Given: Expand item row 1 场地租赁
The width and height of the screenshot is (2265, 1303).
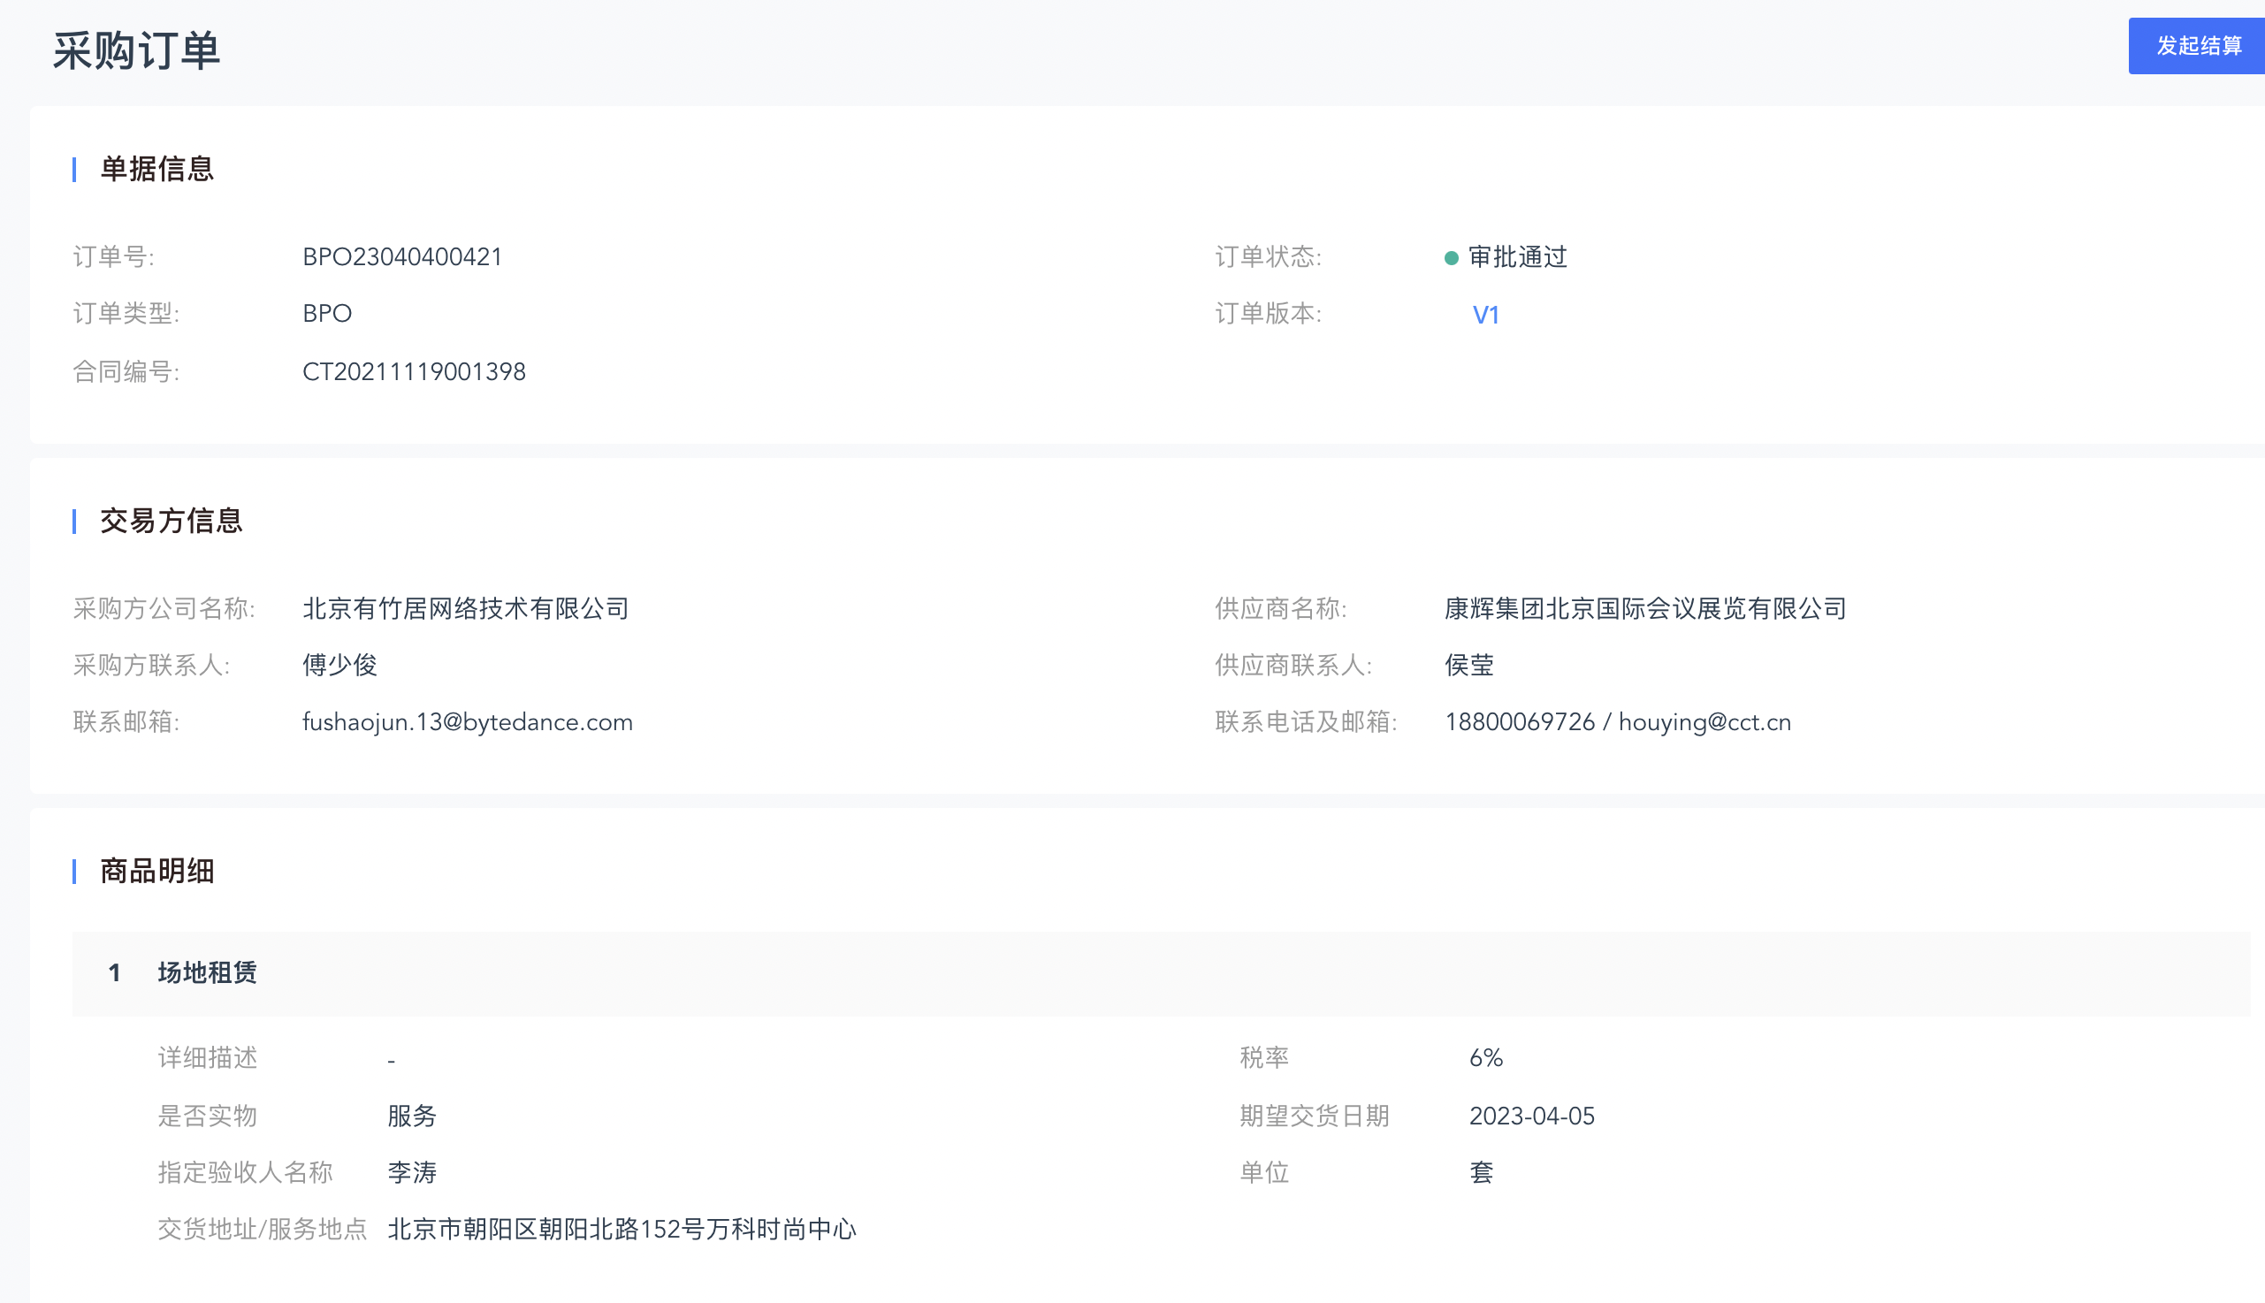Looking at the screenshot, I should pyautogui.click(x=207, y=972).
